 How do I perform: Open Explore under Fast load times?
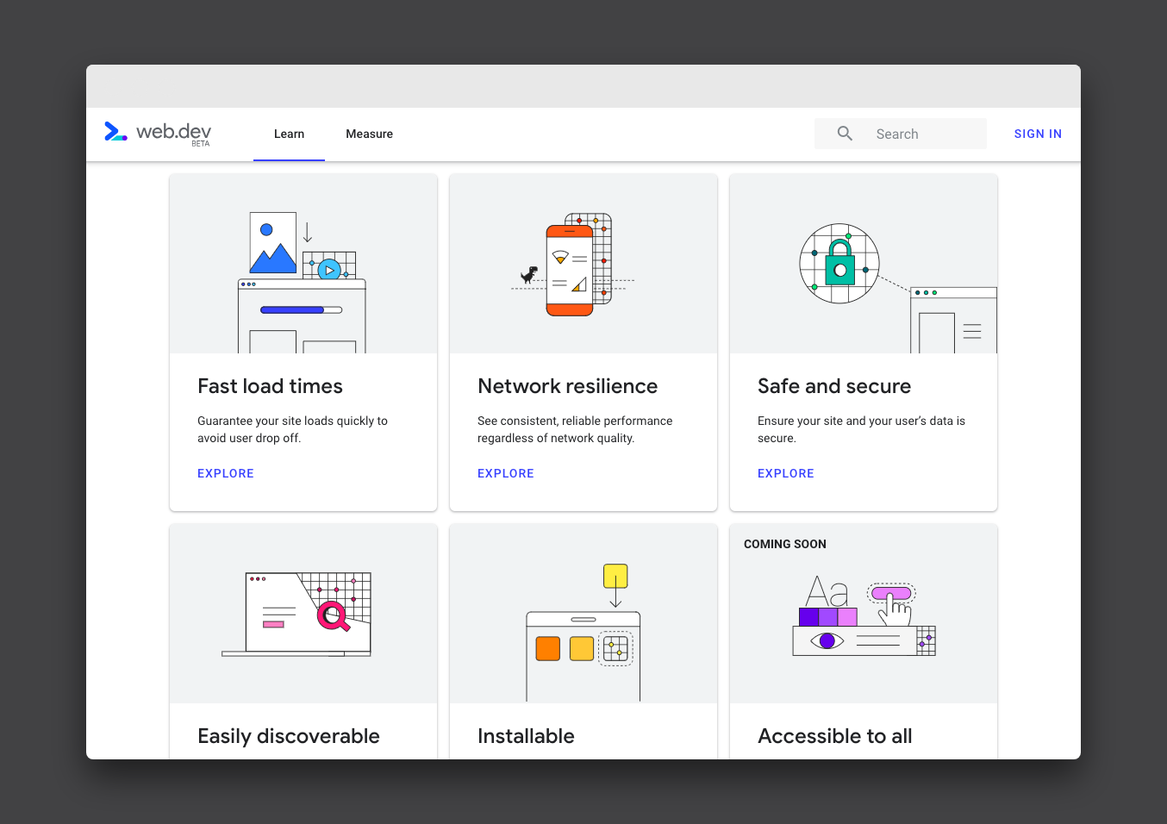(225, 473)
